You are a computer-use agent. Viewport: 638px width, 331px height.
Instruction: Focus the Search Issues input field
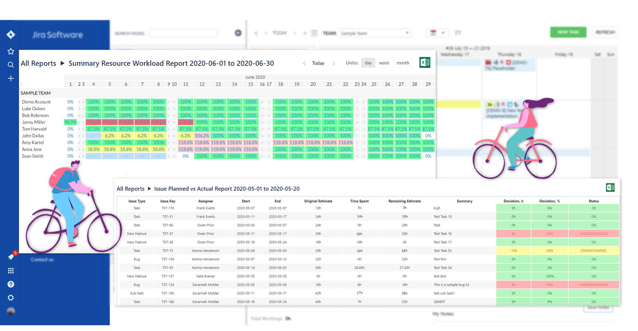183,33
